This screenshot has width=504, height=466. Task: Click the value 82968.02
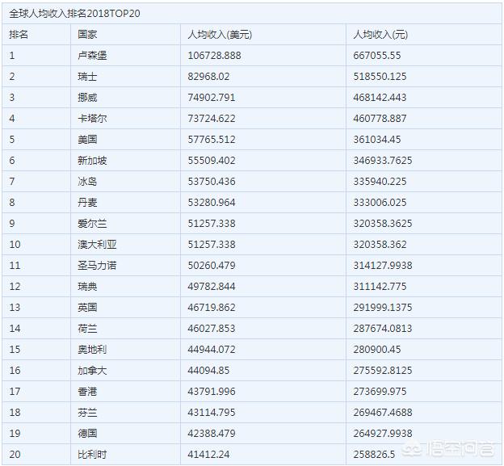click(x=208, y=77)
